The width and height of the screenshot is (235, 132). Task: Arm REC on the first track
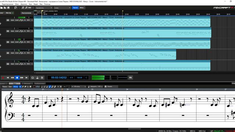pos(28,20)
